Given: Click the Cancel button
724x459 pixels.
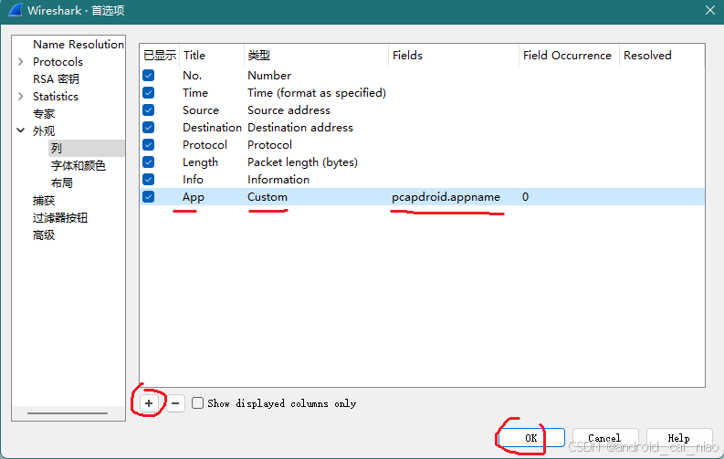Looking at the screenshot, I should [x=605, y=438].
